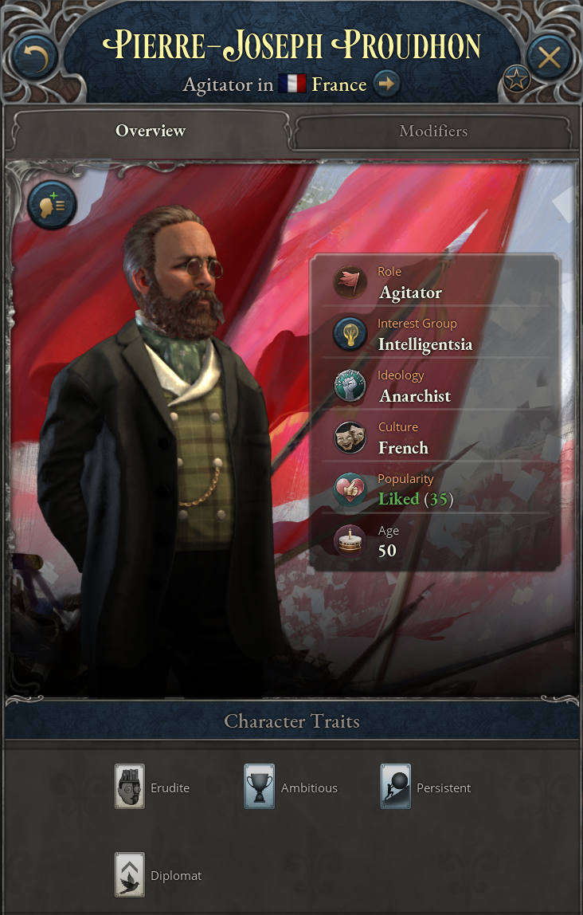Click the French flag icon
The width and height of the screenshot is (583, 915).
coord(292,84)
